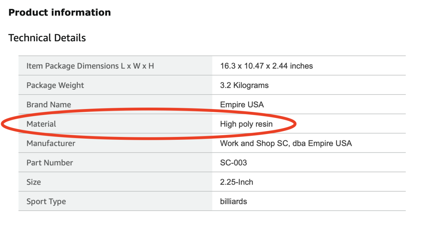
Task: Click the 'Product information' heading
Action: pos(59,13)
